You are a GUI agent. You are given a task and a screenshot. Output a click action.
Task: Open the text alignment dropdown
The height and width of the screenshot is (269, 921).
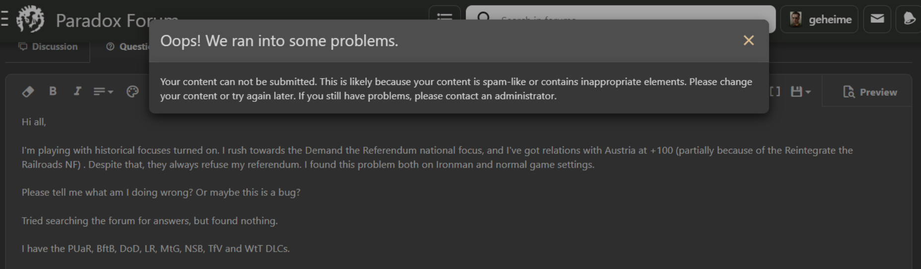[x=103, y=91]
